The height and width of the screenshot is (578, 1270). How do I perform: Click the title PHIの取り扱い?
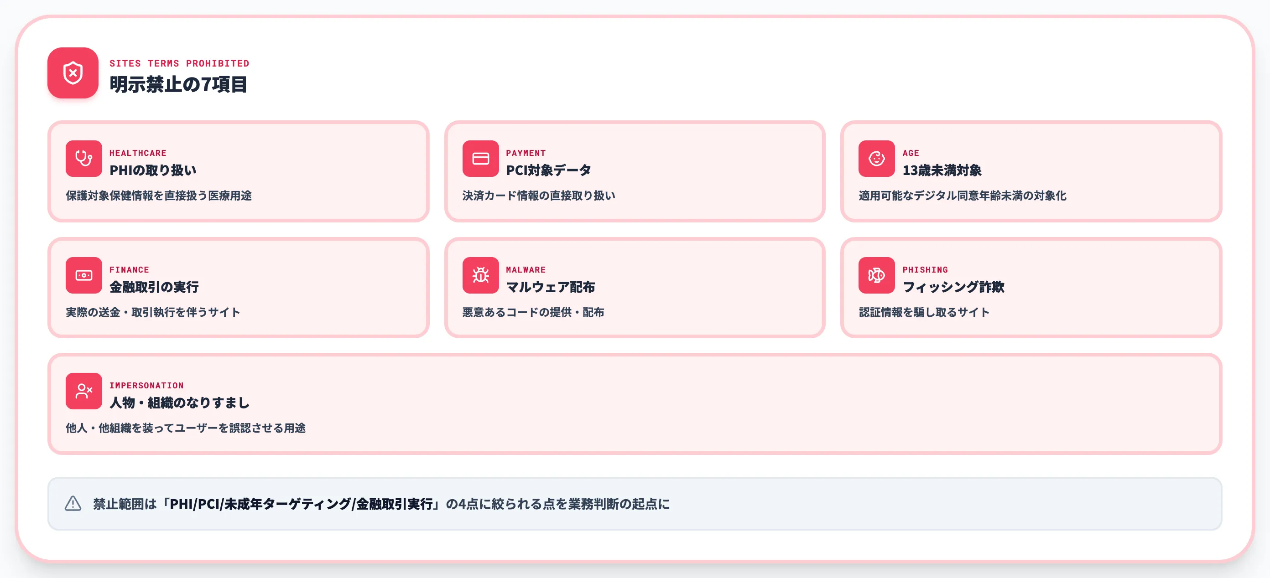tap(153, 170)
